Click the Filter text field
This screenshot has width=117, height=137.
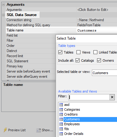click(x=89, y=97)
